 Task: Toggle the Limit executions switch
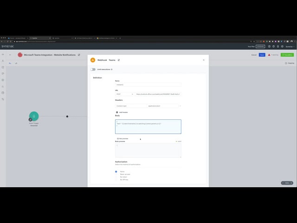click(93, 69)
